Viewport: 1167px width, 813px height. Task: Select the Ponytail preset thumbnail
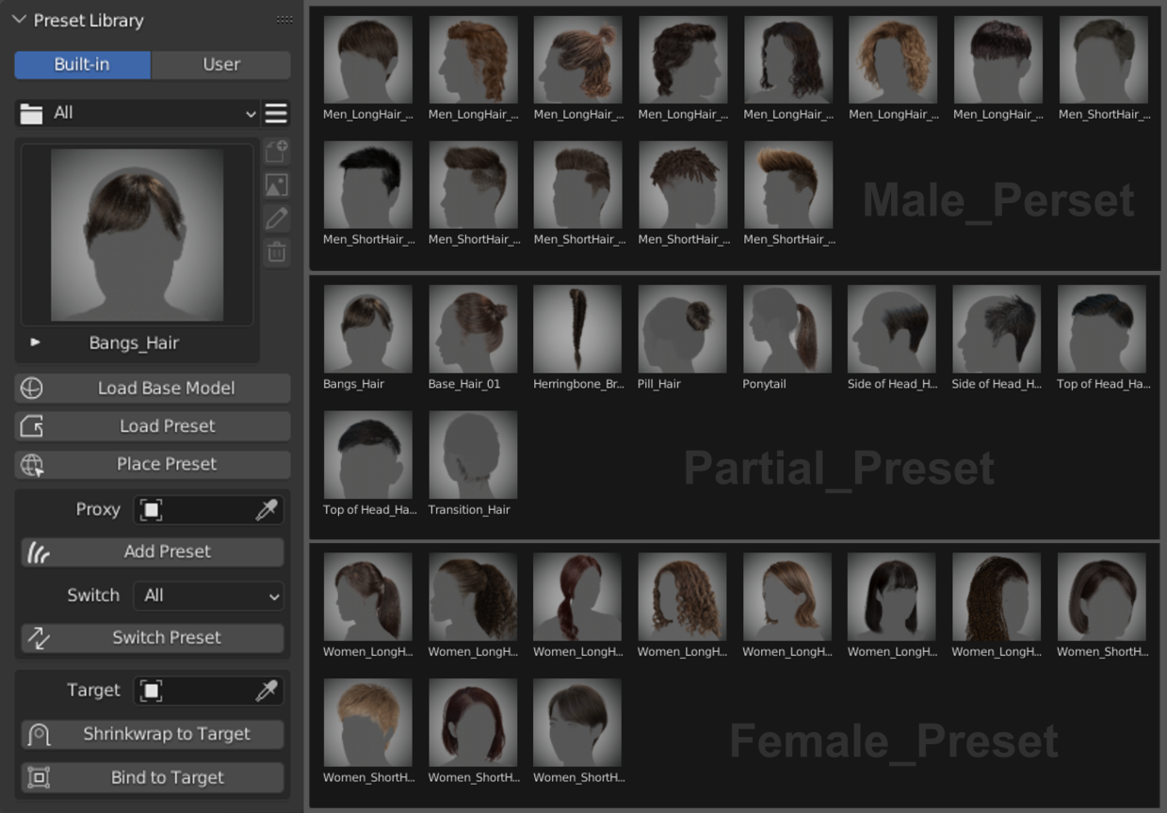point(786,328)
